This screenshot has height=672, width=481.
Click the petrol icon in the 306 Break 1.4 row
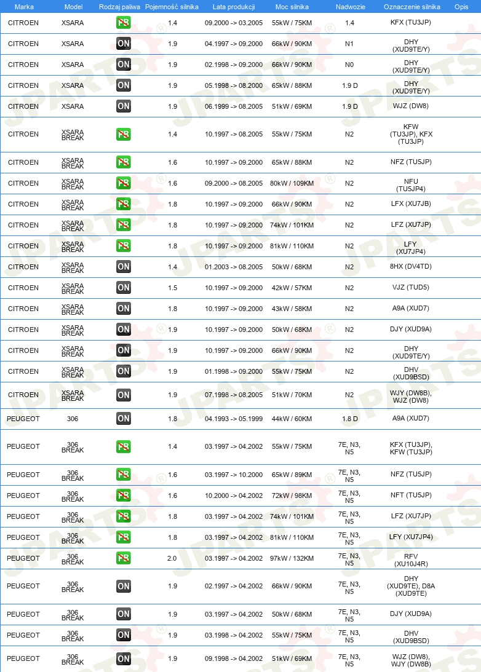coord(124,446)
